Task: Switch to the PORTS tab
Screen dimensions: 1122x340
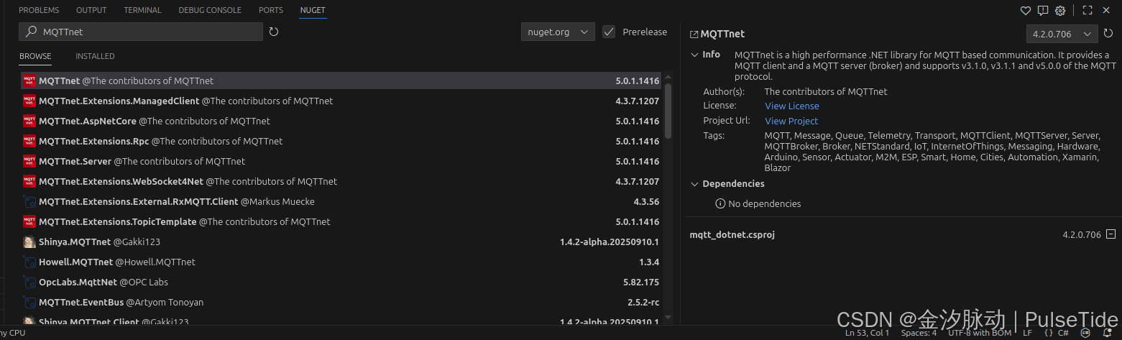Action: point(271,10)
